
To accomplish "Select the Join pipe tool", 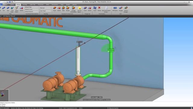I will 8,9.
